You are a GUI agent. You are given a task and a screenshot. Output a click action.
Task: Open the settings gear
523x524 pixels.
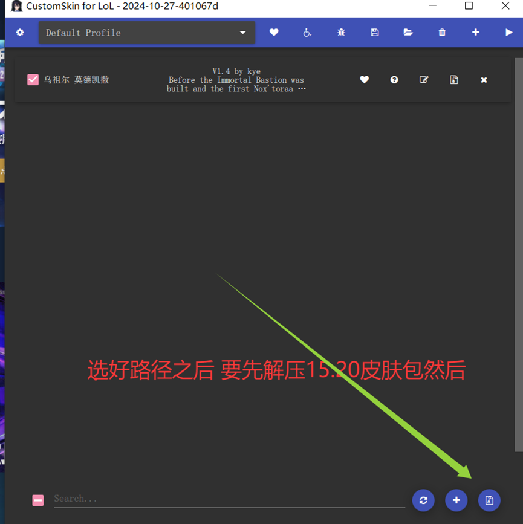pos(20,32)
